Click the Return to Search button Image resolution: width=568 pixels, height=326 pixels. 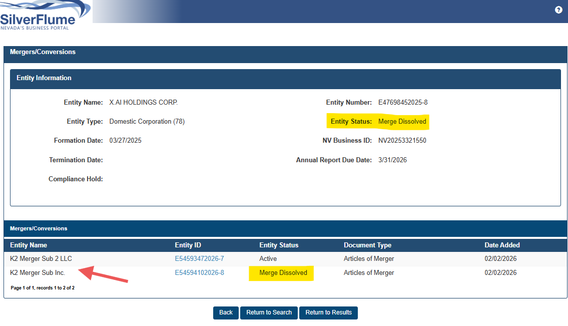tap(269, 312)
